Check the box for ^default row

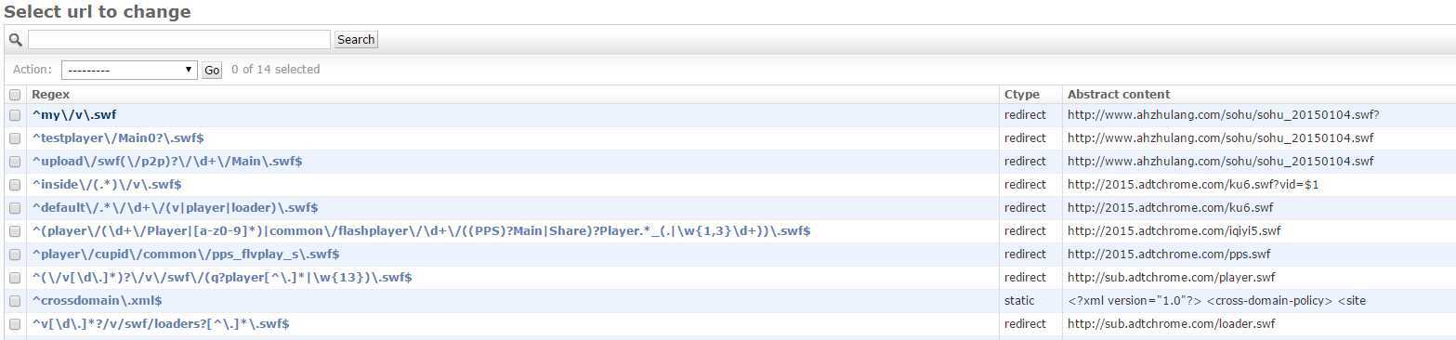15,208
